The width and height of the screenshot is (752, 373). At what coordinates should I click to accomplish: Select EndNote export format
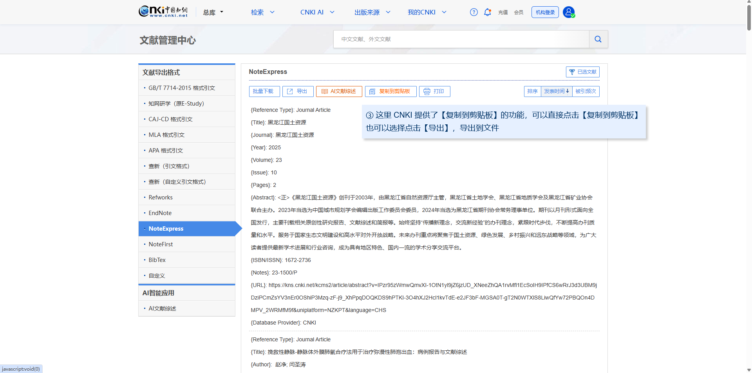[x=187, y=213]
